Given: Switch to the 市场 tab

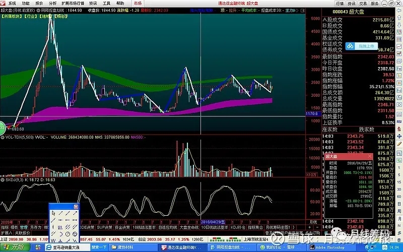Looking at the screenshot, I should [138, 3].
